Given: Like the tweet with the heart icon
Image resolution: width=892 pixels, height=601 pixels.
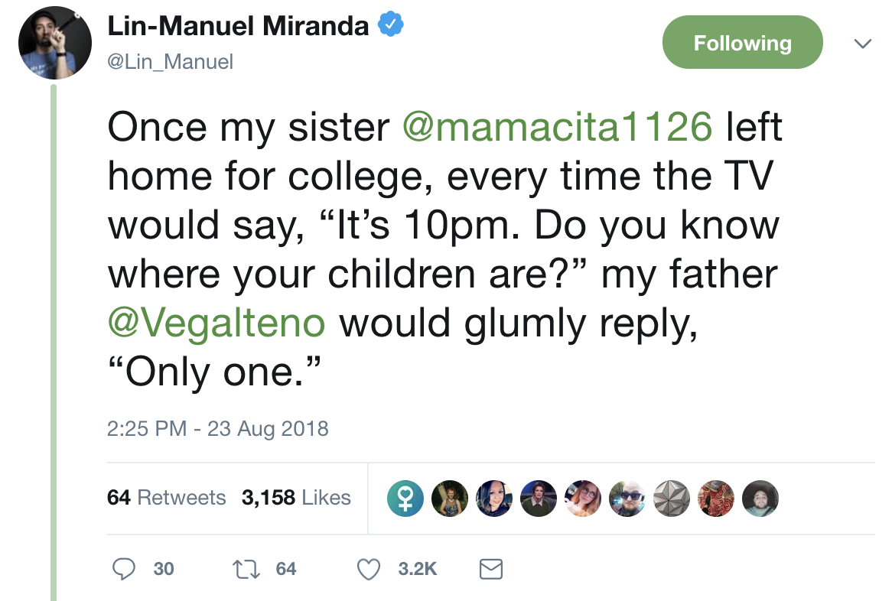Looking at the screenshot, I should tap(369, 569).
